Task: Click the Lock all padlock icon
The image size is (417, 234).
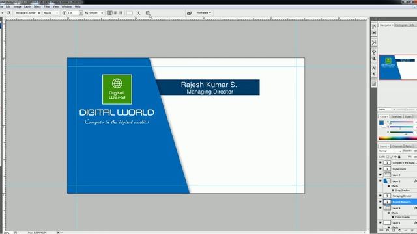Action: (x=399, y=157)
